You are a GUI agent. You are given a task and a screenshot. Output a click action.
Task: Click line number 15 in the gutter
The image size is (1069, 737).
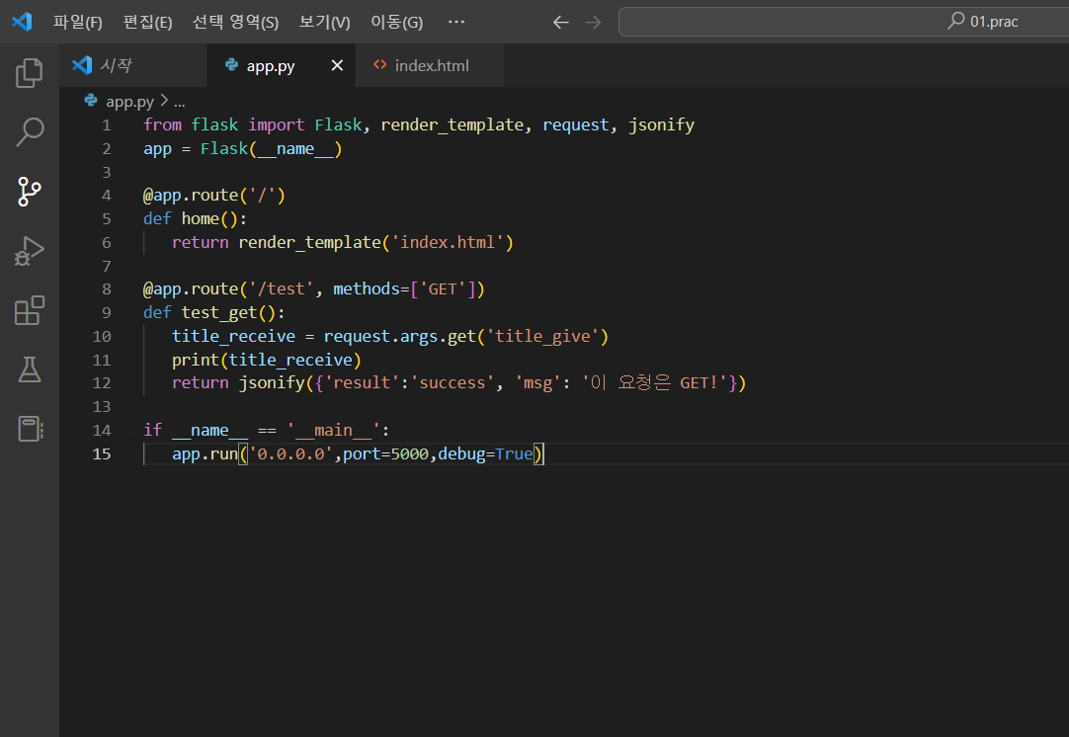pos(102,454)
